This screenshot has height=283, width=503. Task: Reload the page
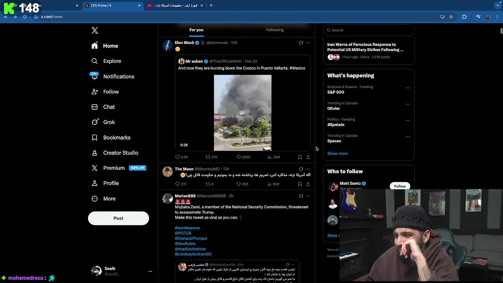(x=24, y=17)
